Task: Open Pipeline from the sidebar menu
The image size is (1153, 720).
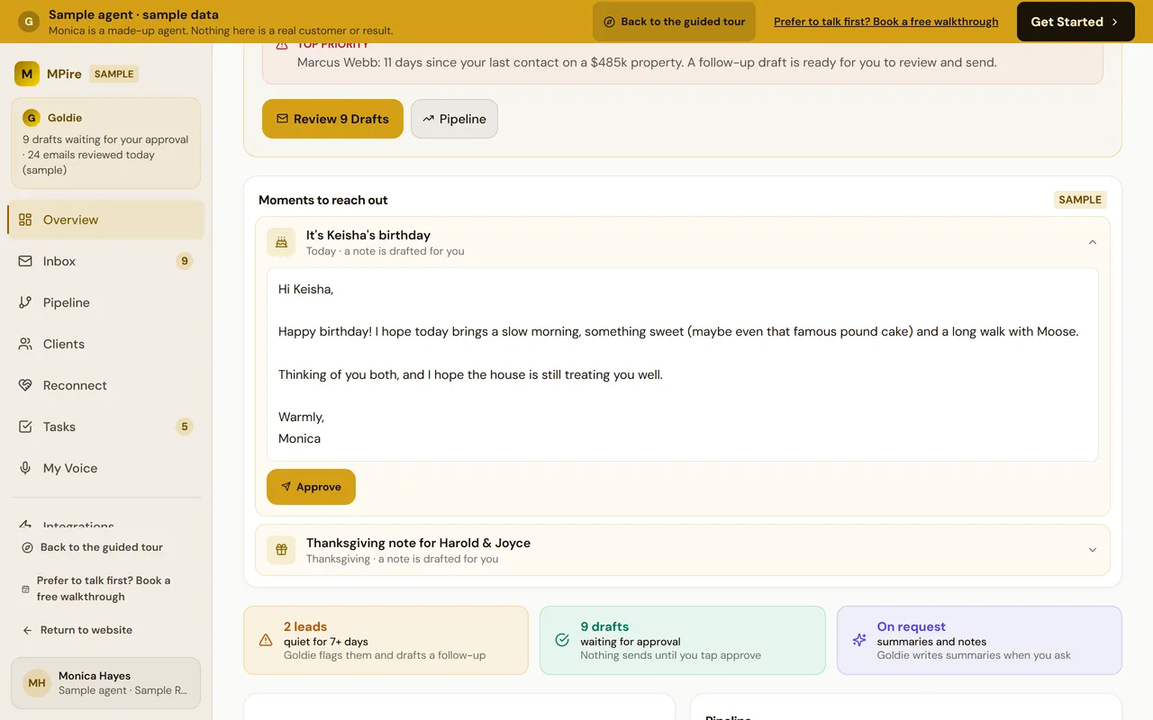Action: pos(106,302)
